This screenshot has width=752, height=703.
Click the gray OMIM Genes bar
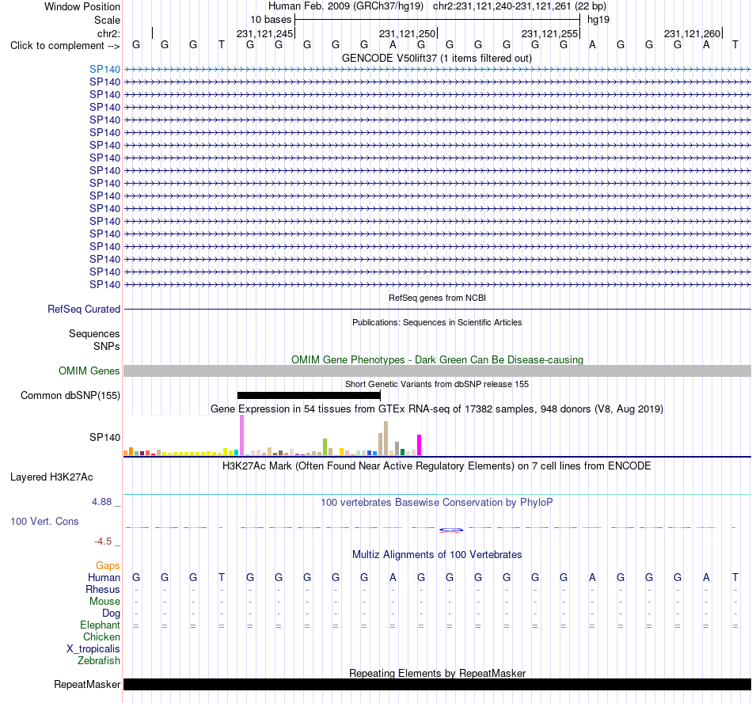pyautogui.click(x=437, y=370)
